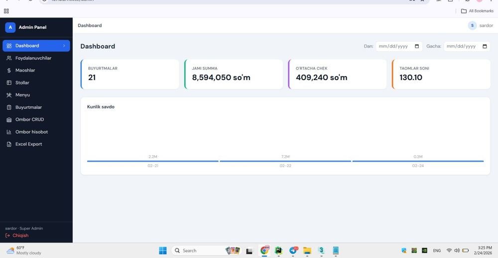Open the weather widget showing Mostly cloudy
The height and width of the screenshot is (258, 498).
24,251
